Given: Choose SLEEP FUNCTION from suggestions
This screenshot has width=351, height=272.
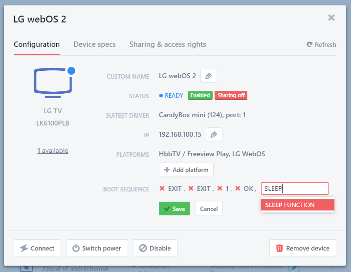Looking at the screenshot, I should click(x=298, y=205).
